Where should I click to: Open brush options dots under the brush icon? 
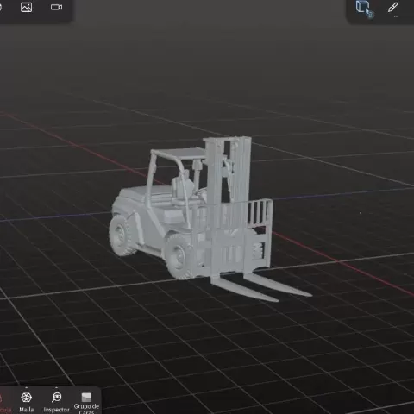pyautogui.click(x=396, y=16)
